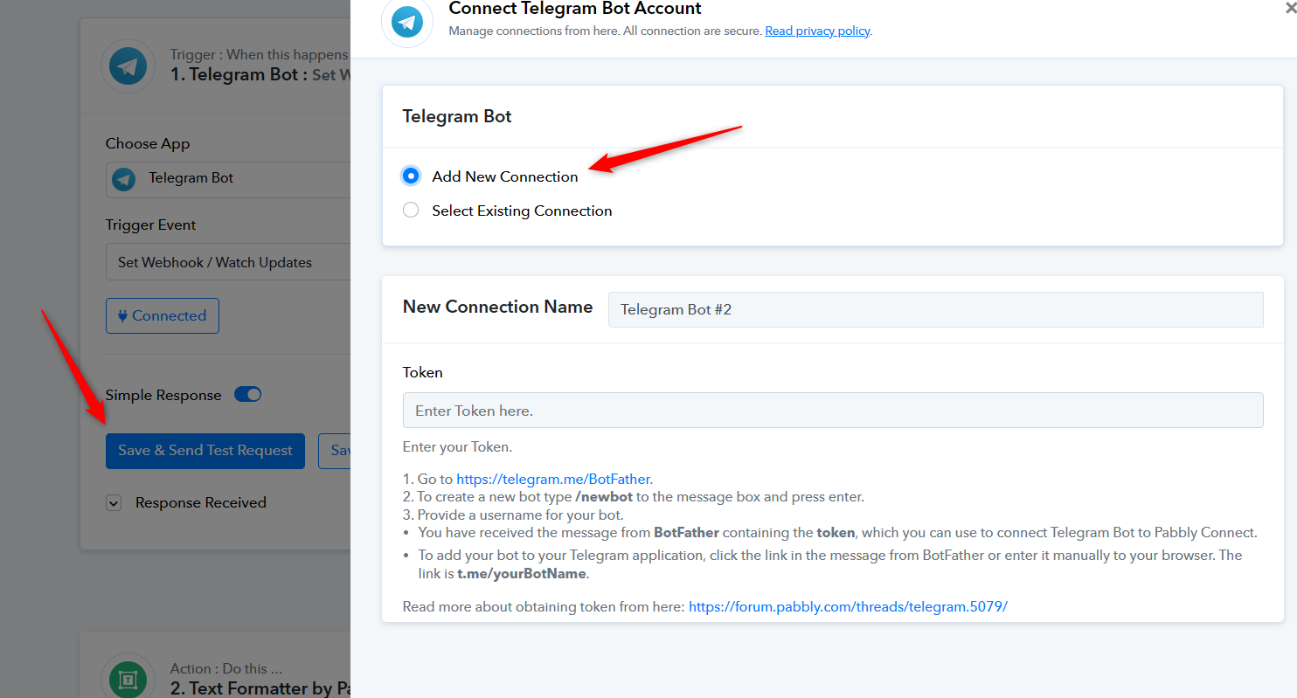Click the Trigger Event label

(151, 225)
